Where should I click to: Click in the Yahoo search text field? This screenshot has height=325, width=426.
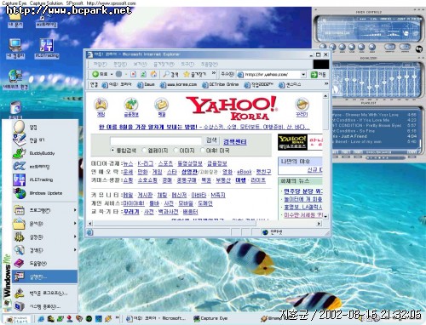pos(156,141)
